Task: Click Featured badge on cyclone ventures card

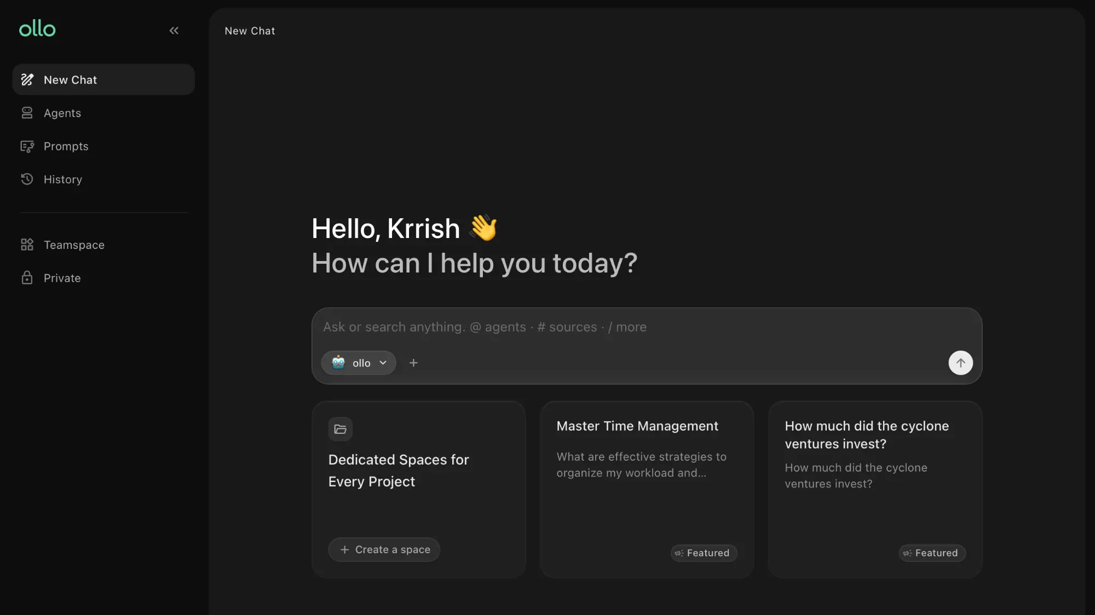Action: tap(932, 553)
